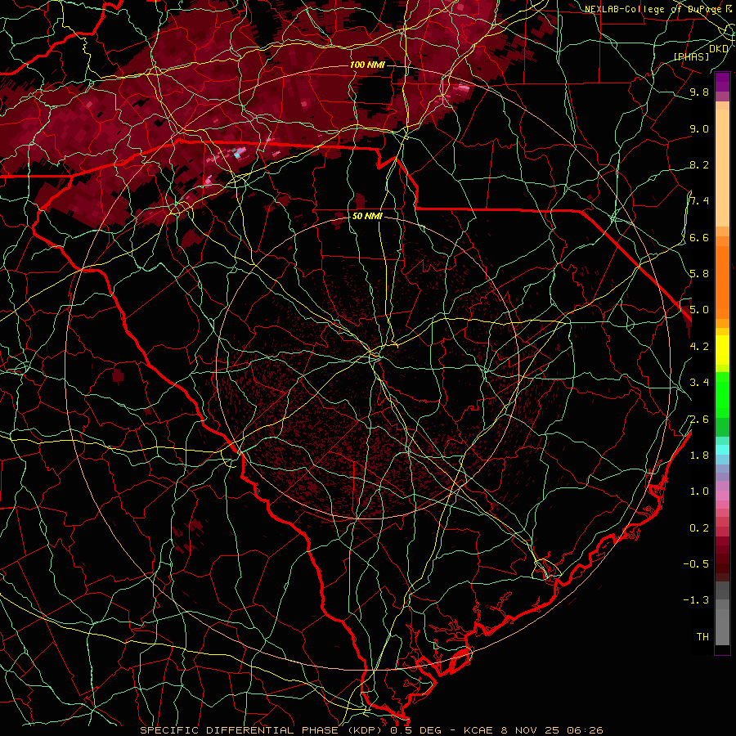This screenshot has width=736, height=736.
Task: Click the cyan segment of the color bar
Action: point(722,449)
